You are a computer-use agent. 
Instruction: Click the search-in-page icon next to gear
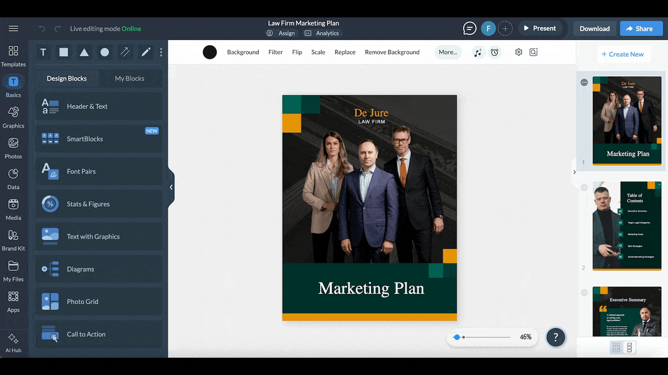[x=533, y=52]
